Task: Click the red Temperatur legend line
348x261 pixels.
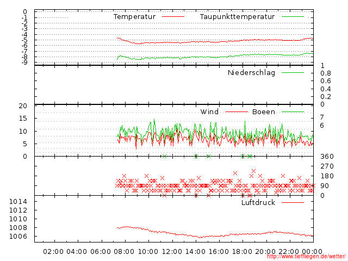Action: tap(173, 17)
